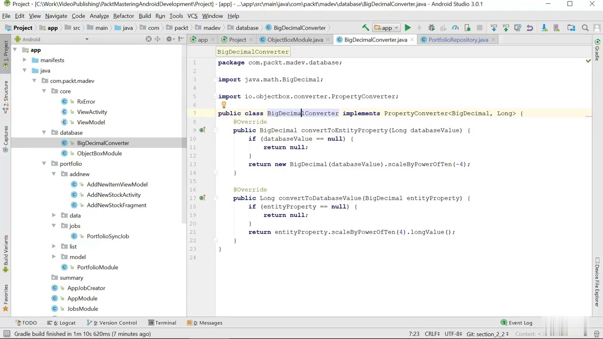This screenshot has width=603, height=339.
Task: Click the Make Project hammer icon
Action: pos(366,28)
